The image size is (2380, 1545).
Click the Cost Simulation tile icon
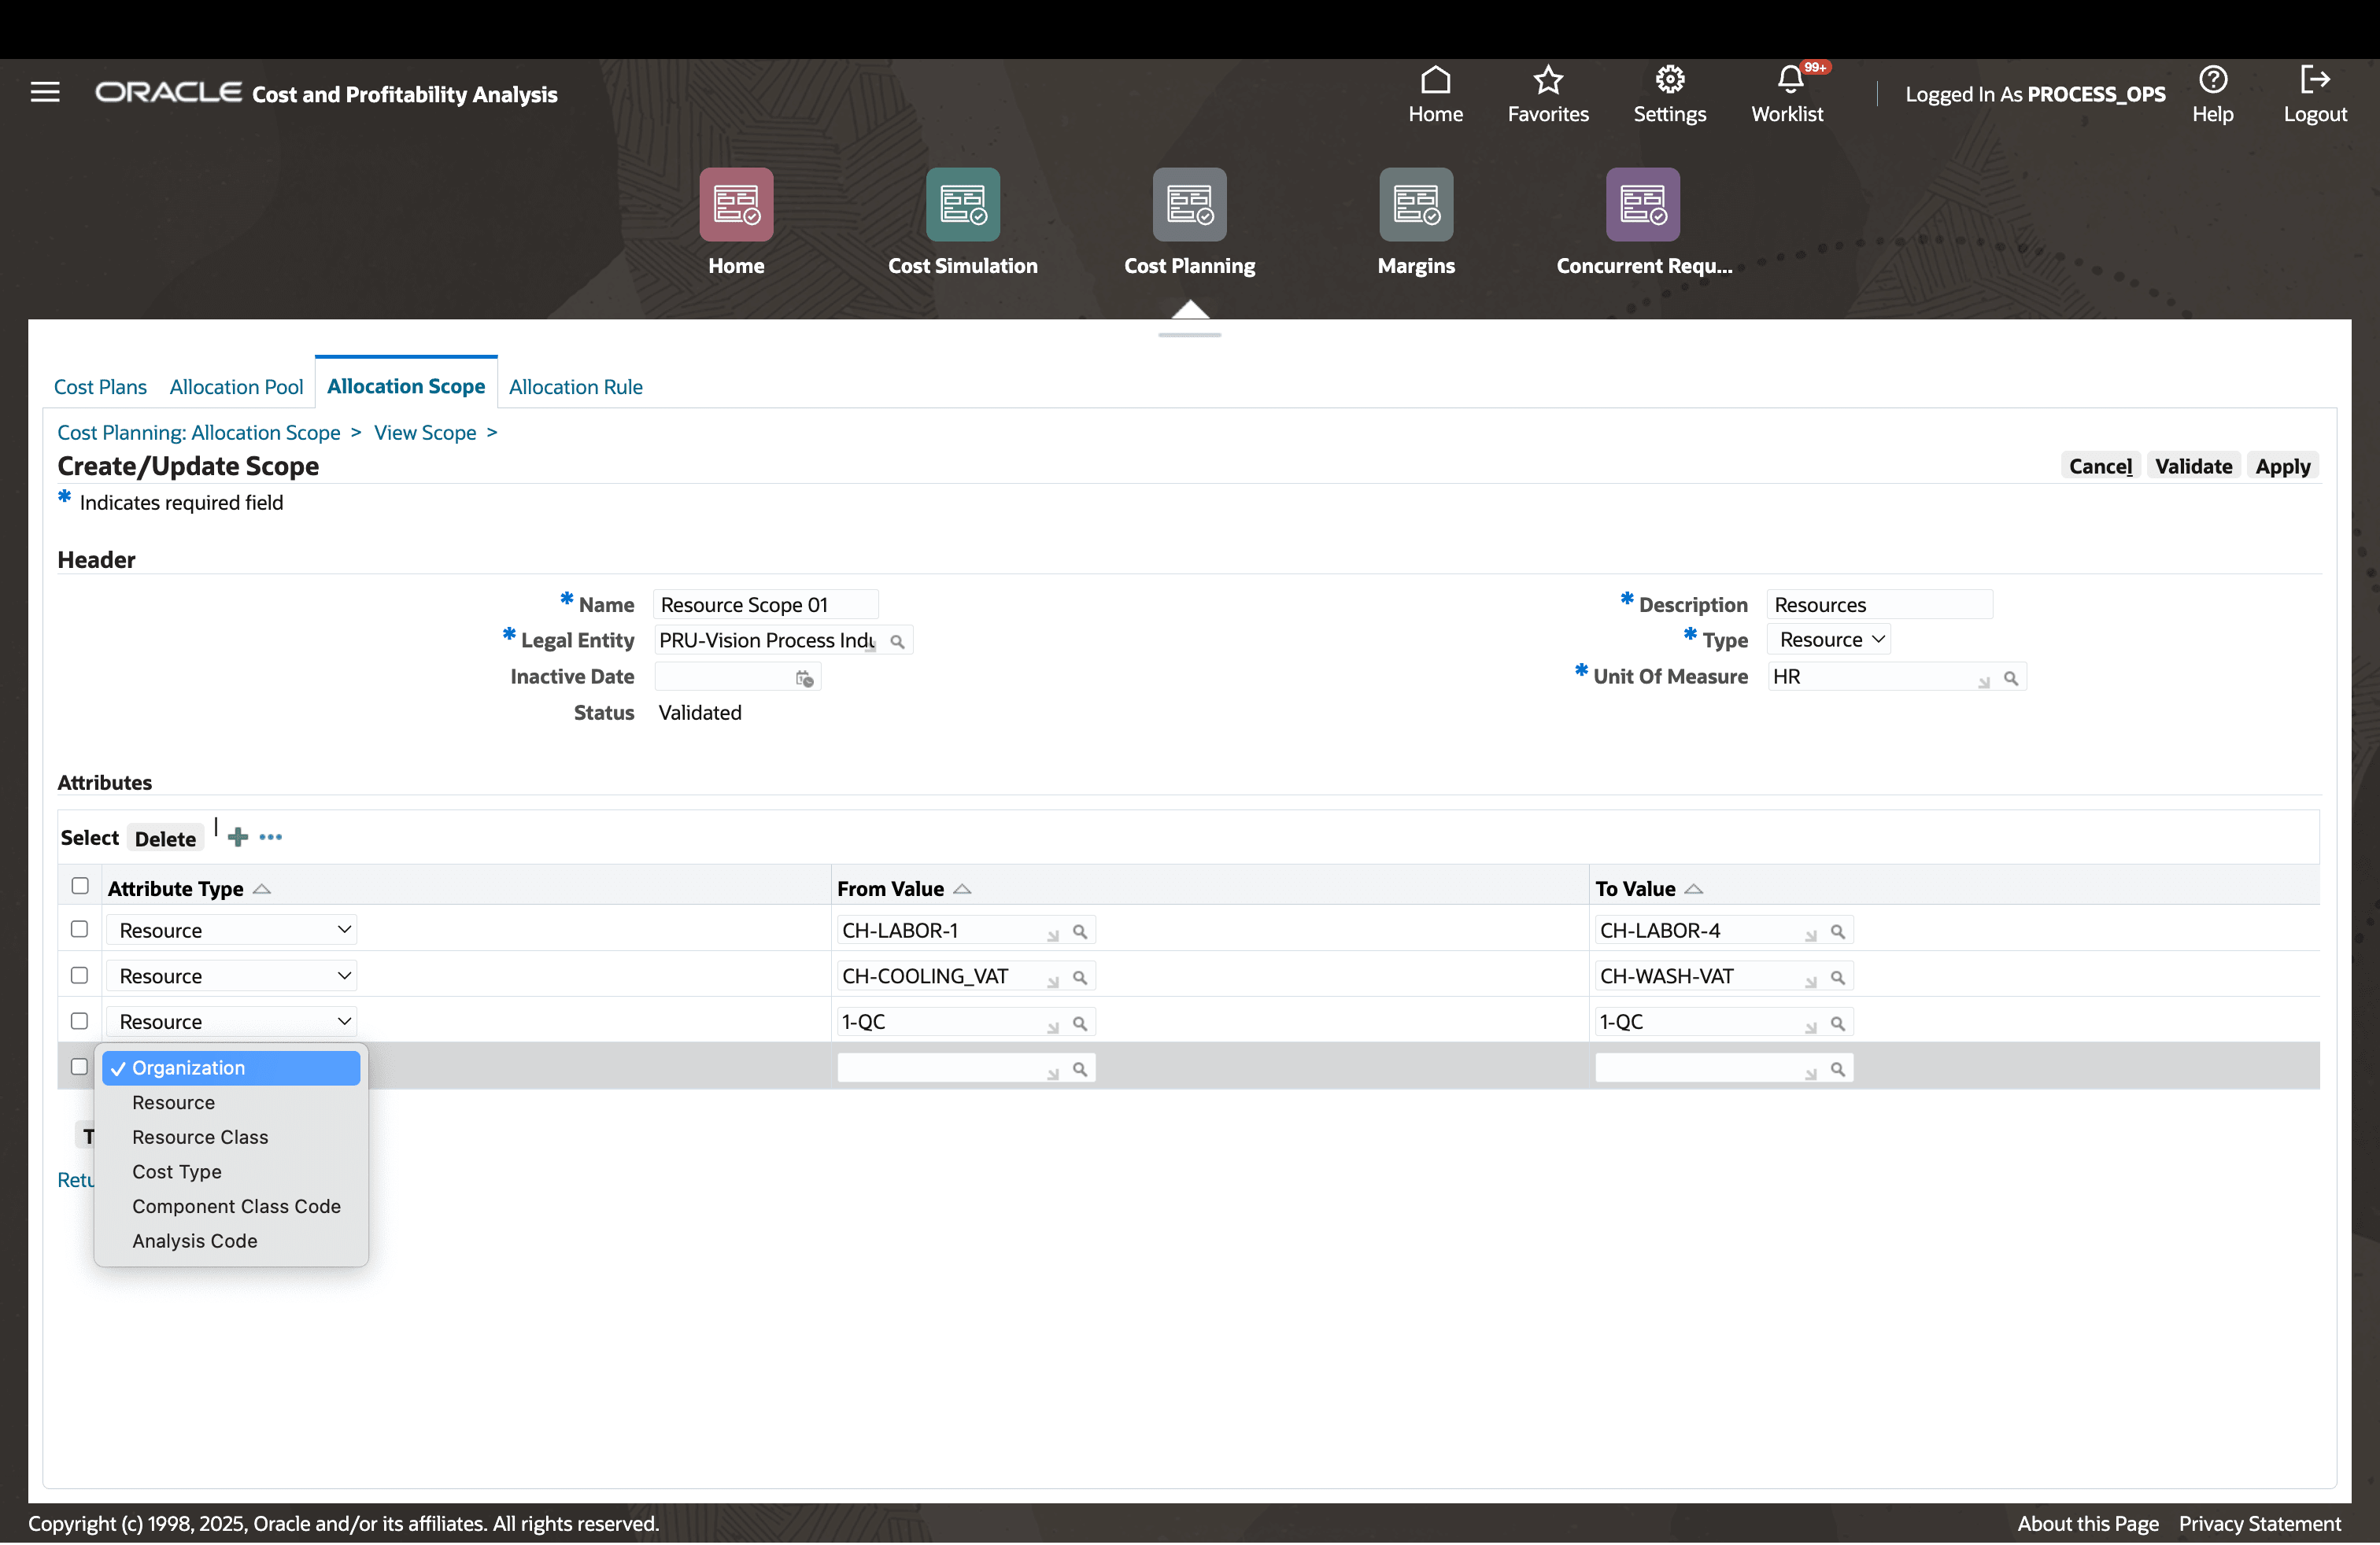pyautogui.click(x=962, y=204)
